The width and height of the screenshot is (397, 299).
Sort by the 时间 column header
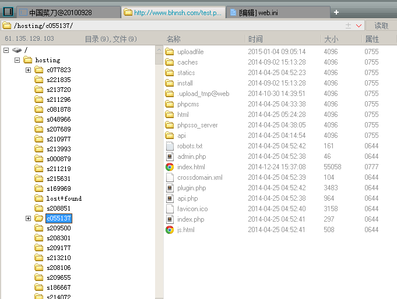[x=255, y=39]
